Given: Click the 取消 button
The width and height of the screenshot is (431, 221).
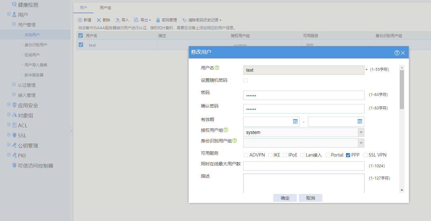Looking at the screenshot, I should click(310, 198).
